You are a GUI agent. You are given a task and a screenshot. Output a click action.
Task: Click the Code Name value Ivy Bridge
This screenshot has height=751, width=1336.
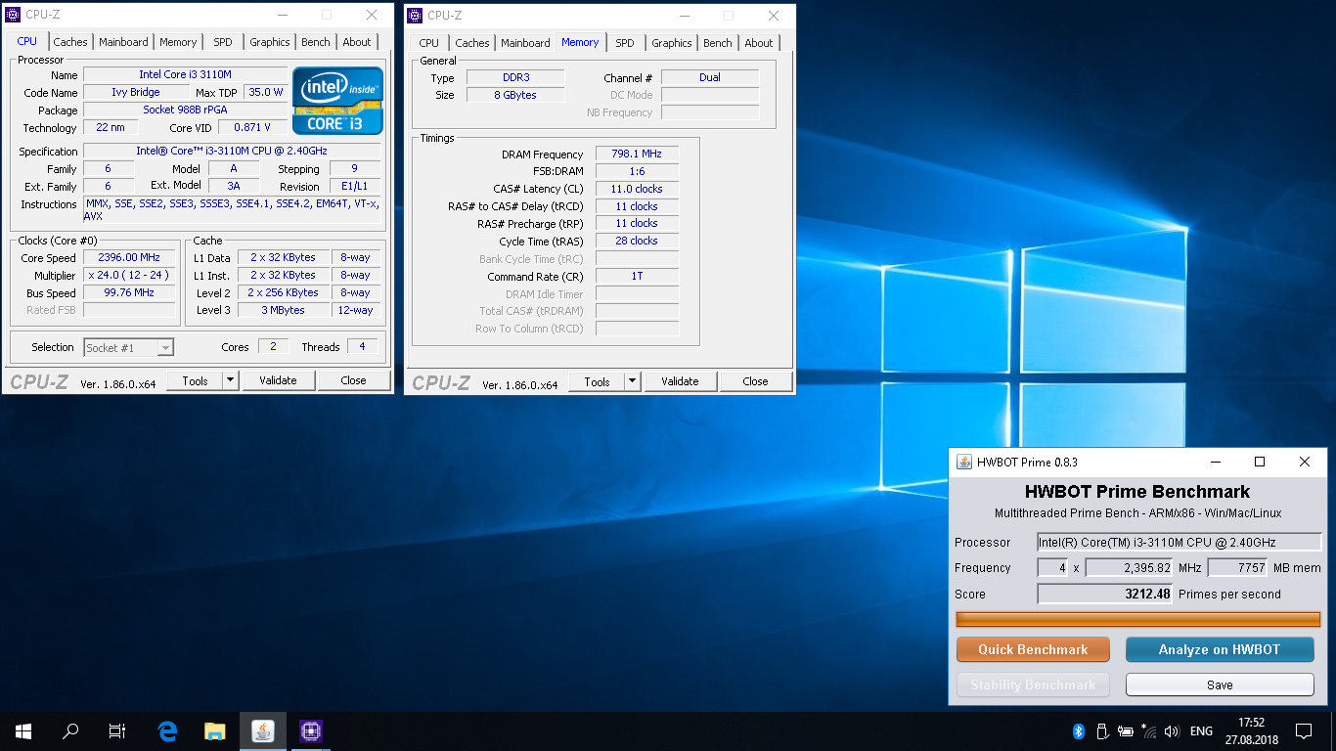point(136,92)
